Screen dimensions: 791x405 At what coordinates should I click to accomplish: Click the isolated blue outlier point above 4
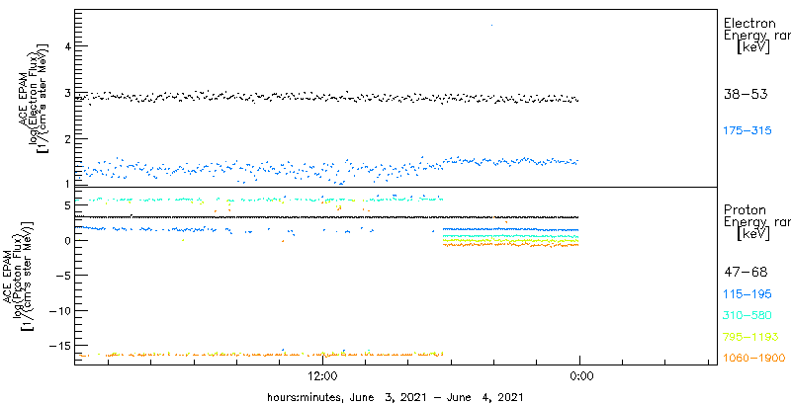click(491, 25)
